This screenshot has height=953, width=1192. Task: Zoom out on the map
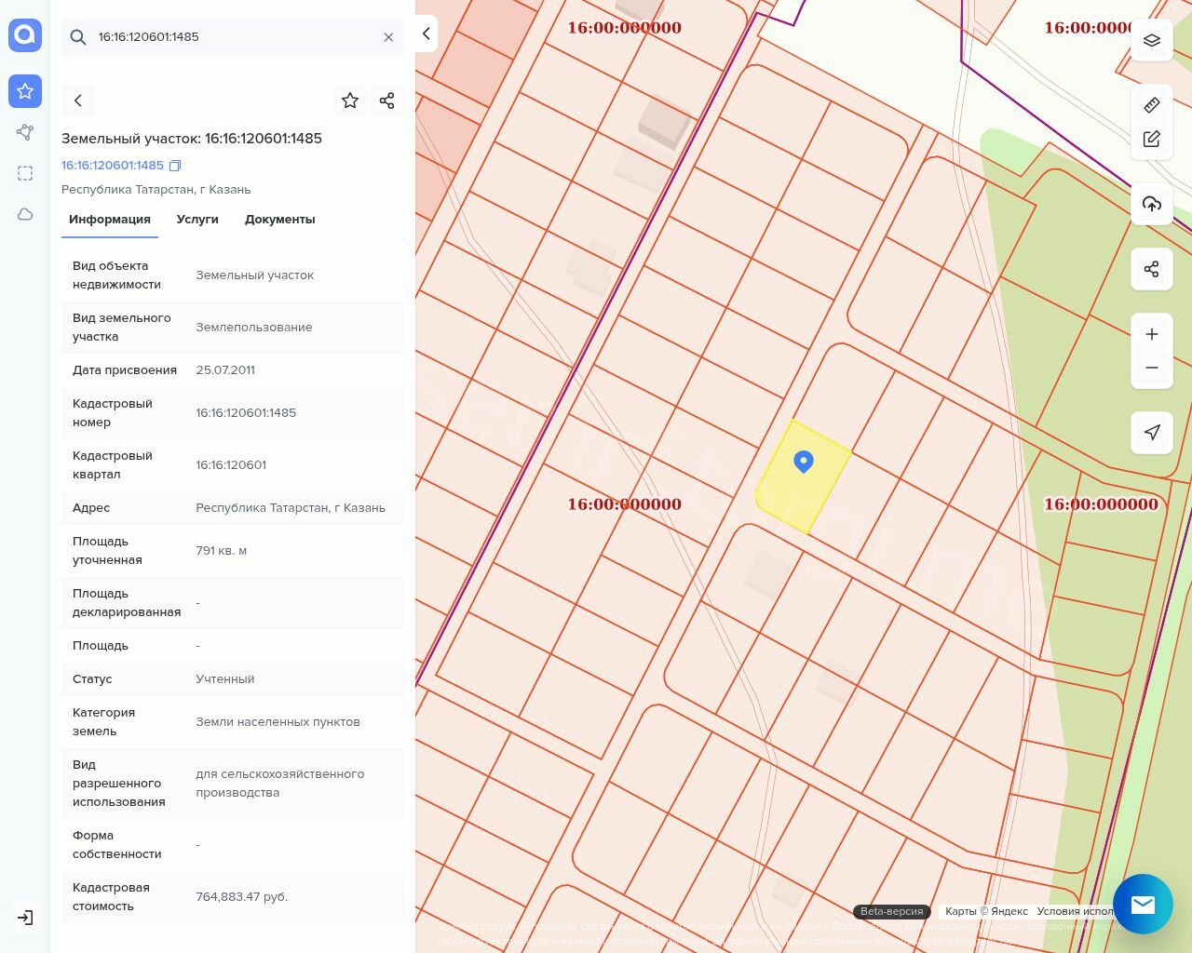(1151, 368)
